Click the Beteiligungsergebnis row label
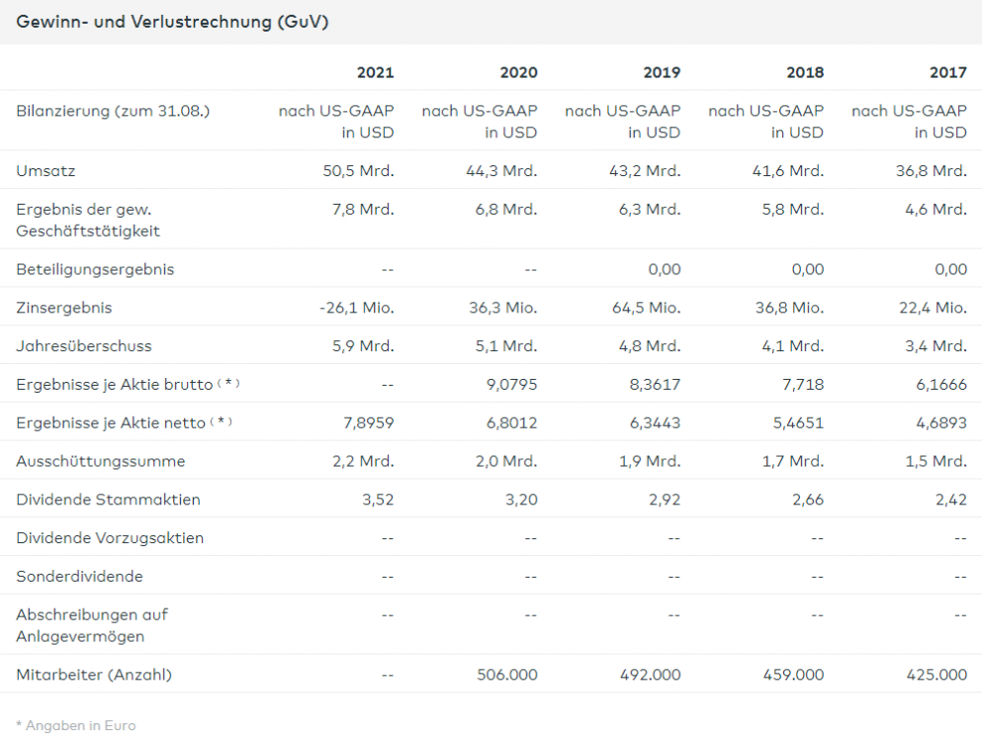Image resolution: width=982 pixels, height=742 pixels. pyautogui.click(x=95, y=269)
